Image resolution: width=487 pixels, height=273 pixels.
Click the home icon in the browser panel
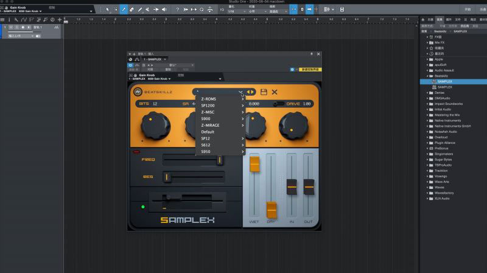point(422,19)
